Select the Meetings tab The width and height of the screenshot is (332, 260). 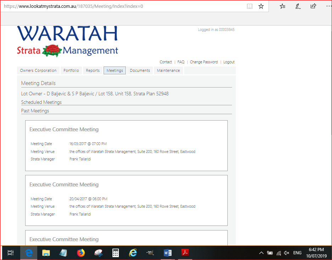click(x=115, y=70)
